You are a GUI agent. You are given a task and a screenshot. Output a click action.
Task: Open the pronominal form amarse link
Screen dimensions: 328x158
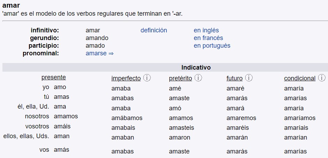tap(99, 53)
